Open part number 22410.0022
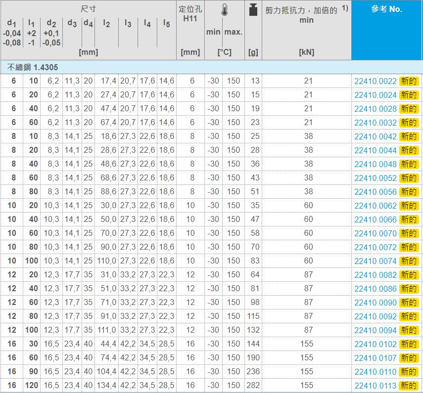Screen dimensions: 423x393 [x=375, y=81]
